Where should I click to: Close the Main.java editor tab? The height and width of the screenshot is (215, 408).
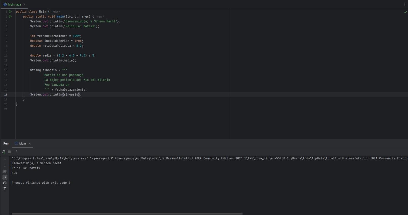click(24, 5)
